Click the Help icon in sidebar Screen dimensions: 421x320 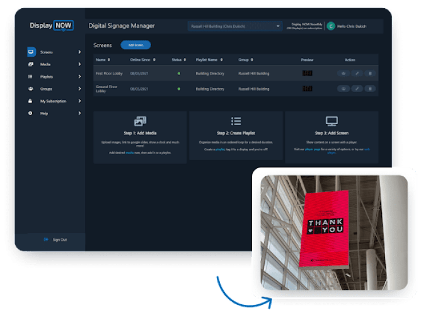(x=31, y=113)
